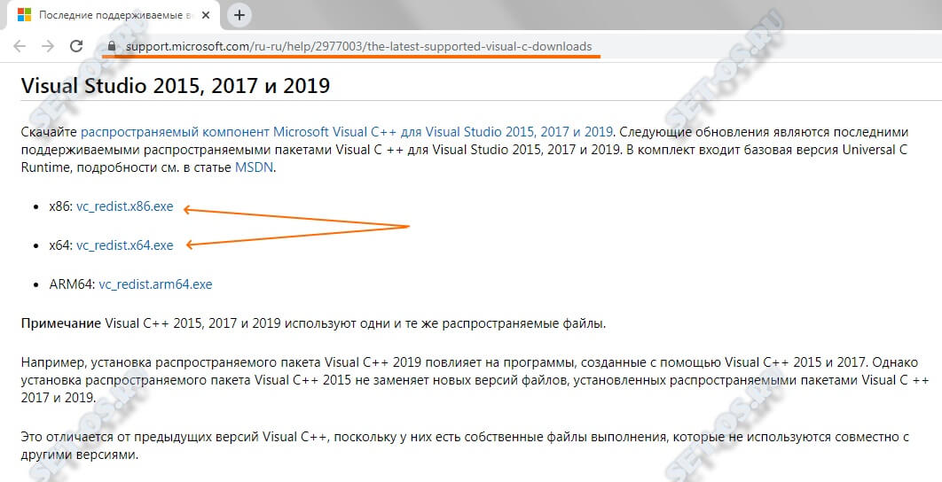Click the Microsoft logo favicon on tab
This screenshot has height=482, width=942.
coord(24,15)
